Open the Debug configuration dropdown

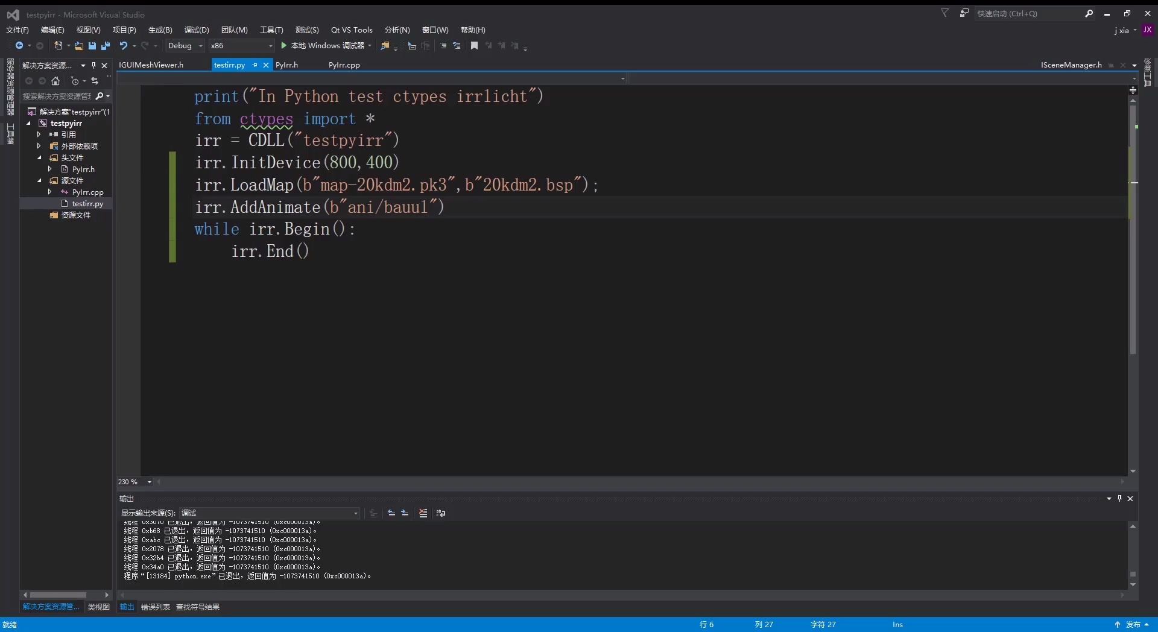point(185,46)
